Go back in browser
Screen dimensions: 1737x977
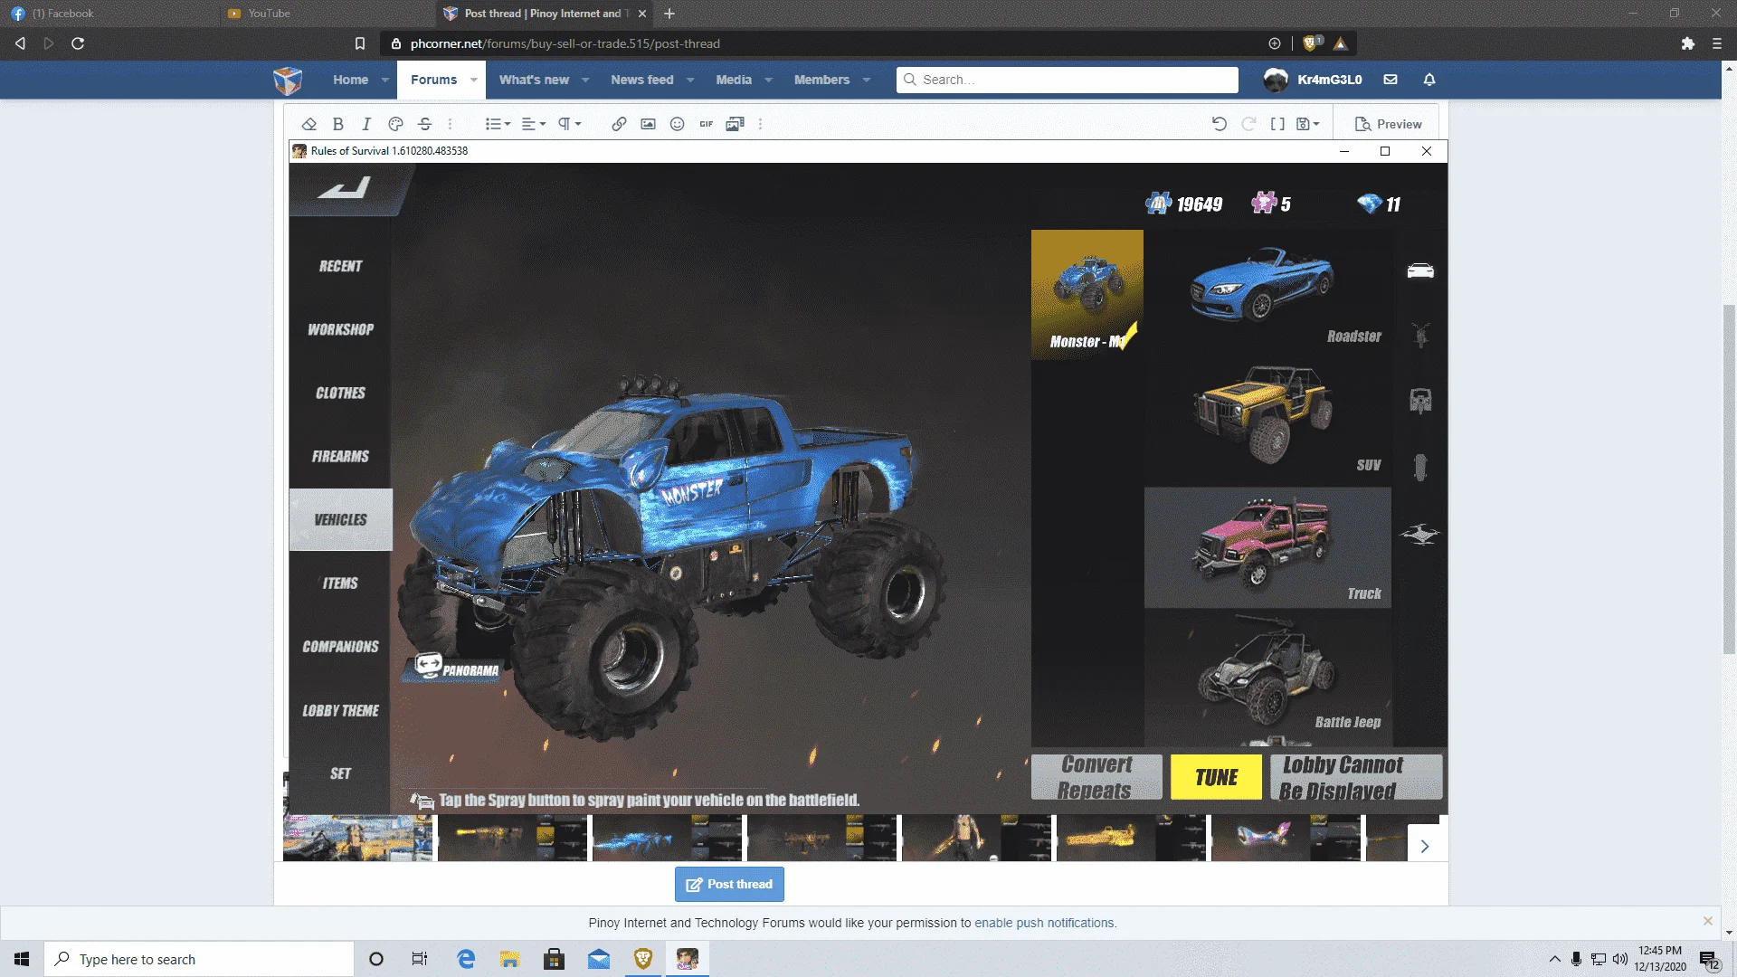pyautogui.click(x=20, y=43)
